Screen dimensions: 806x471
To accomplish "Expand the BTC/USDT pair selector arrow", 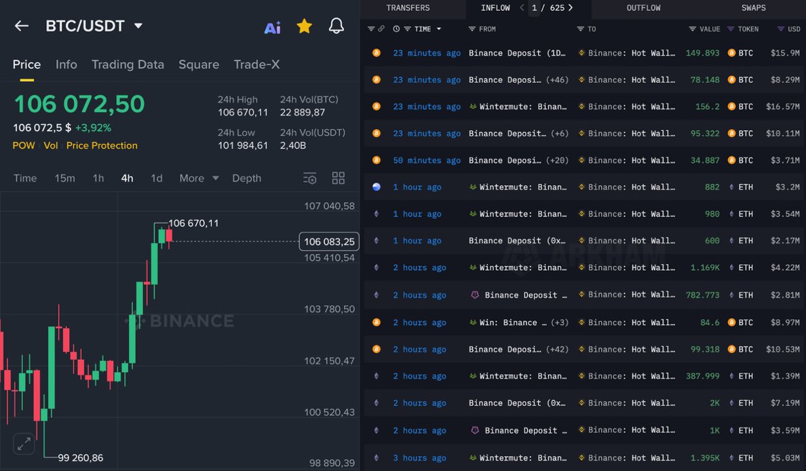I will (138, 26).
